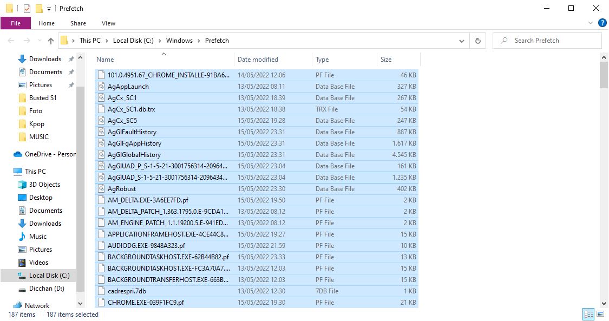Image resolution: width=609 pixels, height=321 pixels.
Task: Click the Refresh button in address bar
Action: coord(477,41)
